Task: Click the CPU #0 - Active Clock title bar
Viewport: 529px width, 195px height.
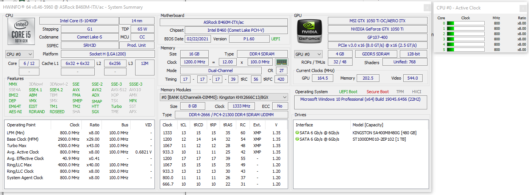Action: [x=481, y=8]
